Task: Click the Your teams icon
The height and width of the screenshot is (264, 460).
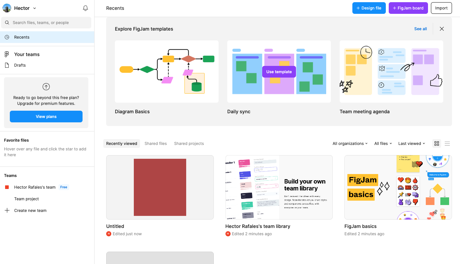Action: [x=7, y=54]
